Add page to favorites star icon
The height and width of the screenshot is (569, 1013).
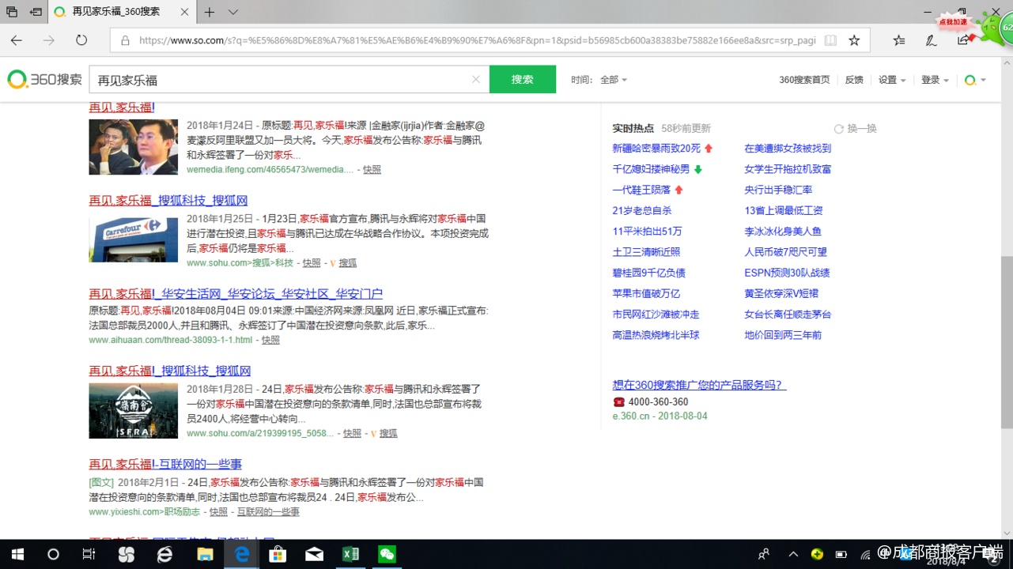click(854, 40)
